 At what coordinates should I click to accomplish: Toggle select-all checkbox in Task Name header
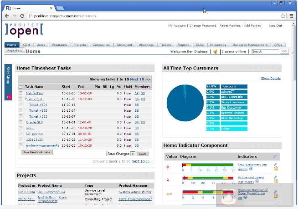pos(21,86)
